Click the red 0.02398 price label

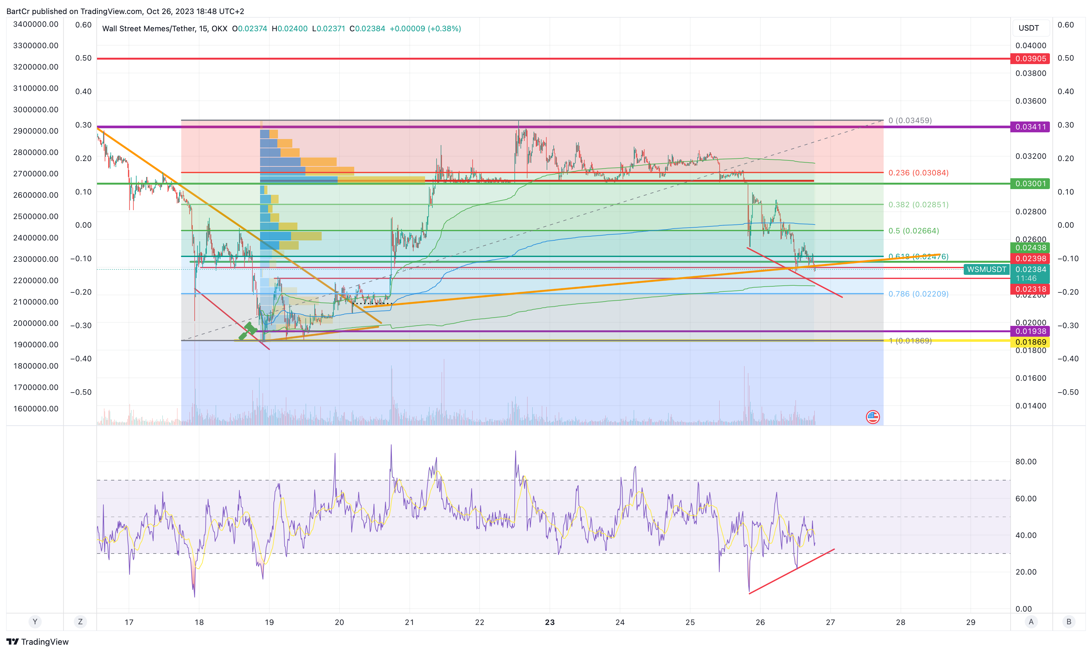point(1030,258)
